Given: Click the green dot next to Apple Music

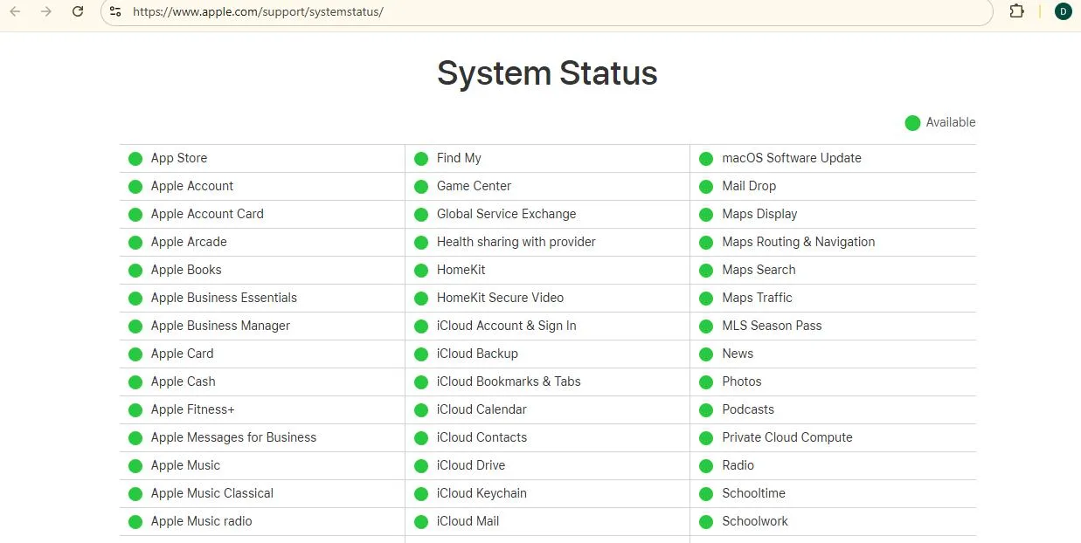Looking at the screenshot, I should point(135,465).
